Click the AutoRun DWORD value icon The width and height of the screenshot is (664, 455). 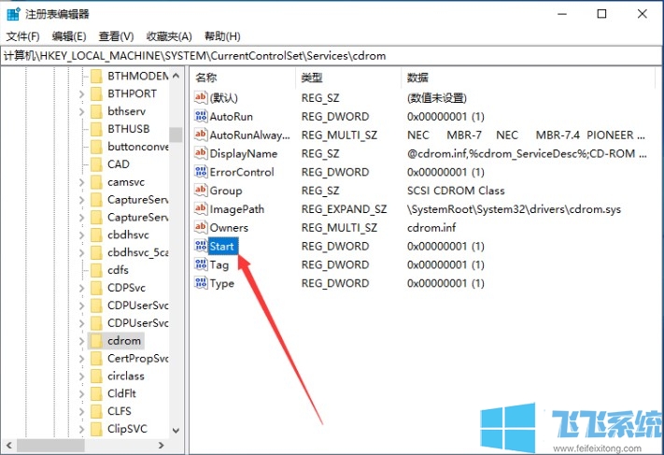pos(200,117)
